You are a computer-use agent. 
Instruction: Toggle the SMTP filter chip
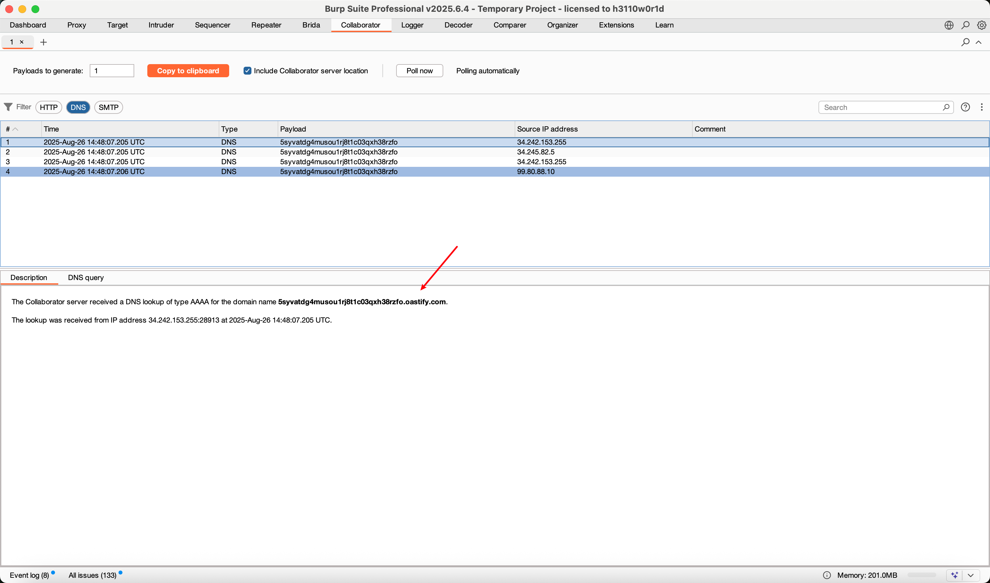(x=108, y=107)
